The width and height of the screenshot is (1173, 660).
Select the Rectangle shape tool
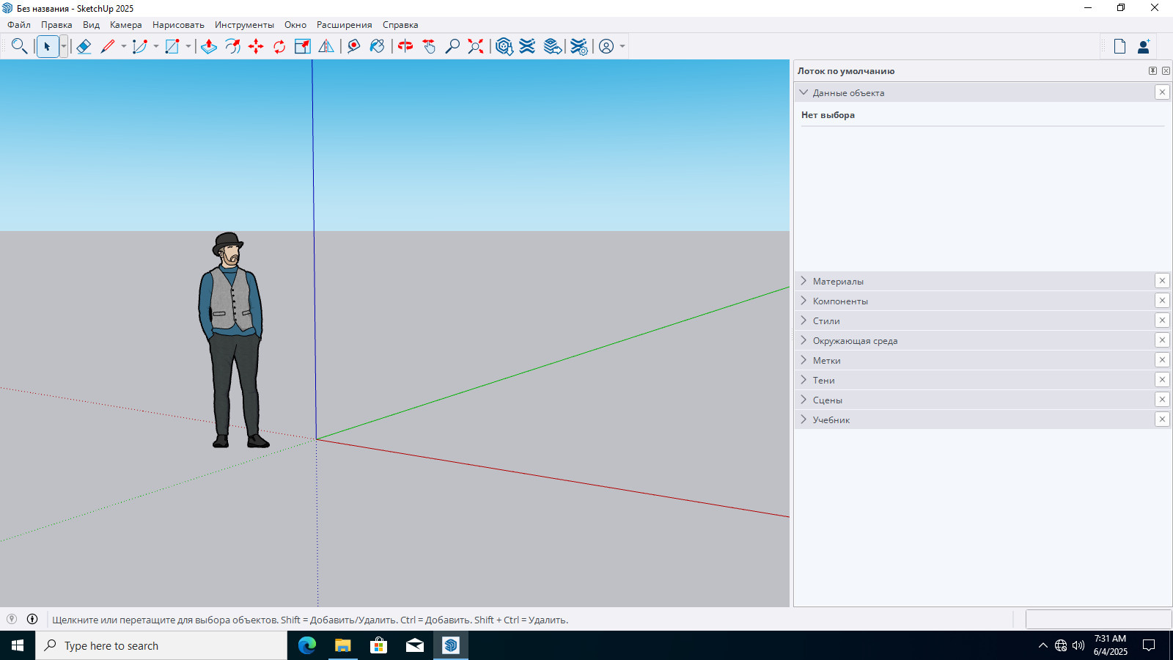click(172, 46)
